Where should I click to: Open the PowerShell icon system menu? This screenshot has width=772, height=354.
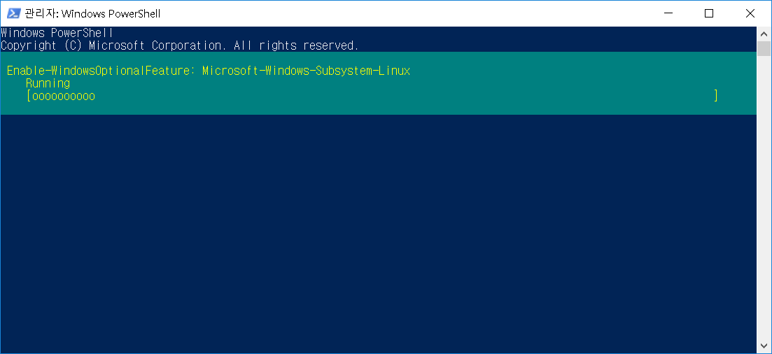tap(13, 13)
